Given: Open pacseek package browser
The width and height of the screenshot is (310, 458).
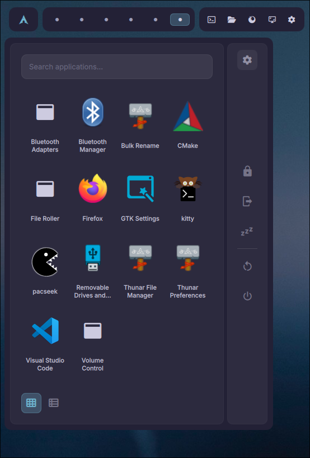Looking at the screenshot, I should click(45, 272).
